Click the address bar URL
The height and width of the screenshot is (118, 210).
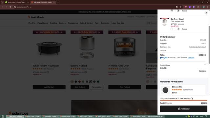[24, 7]
